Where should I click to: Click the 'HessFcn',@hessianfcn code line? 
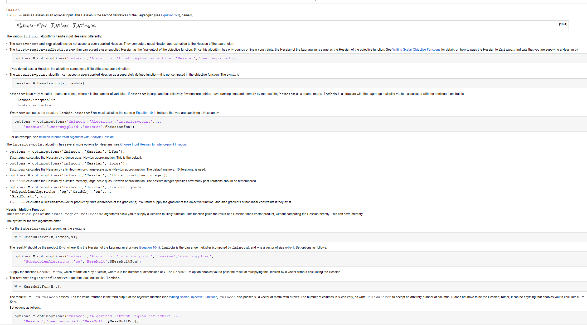tap(79, 127)
